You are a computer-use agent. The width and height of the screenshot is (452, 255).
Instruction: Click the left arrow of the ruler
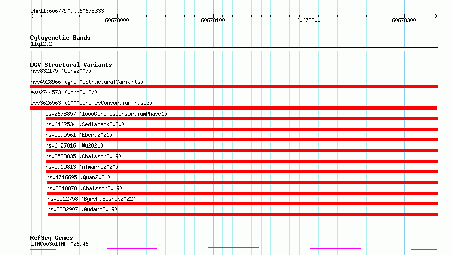pos(31,16)
